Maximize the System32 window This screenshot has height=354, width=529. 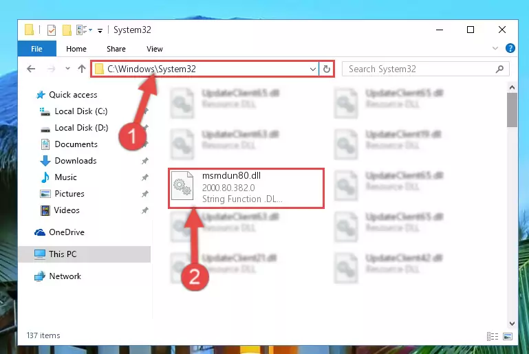[471, 30]
